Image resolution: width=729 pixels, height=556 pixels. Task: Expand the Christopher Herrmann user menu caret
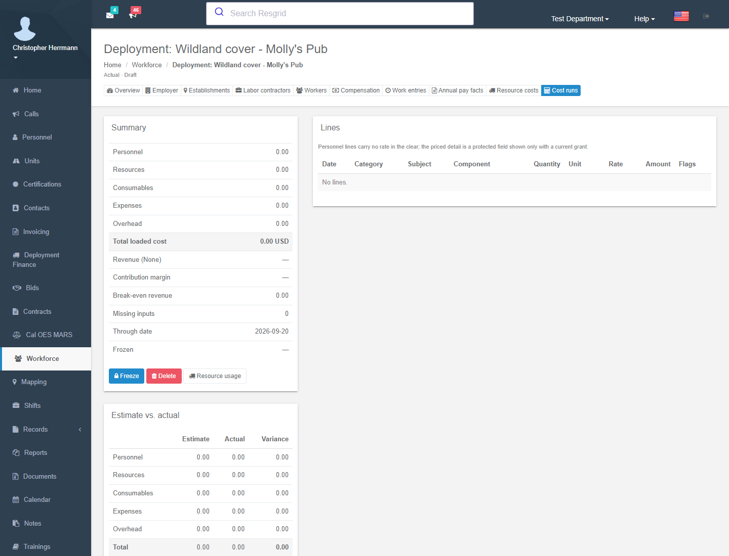tap(16, 58)
